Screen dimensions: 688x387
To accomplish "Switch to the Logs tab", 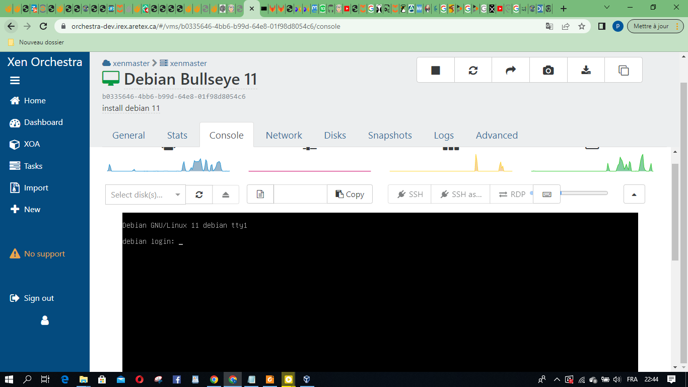I will click(x=444, y=135).
